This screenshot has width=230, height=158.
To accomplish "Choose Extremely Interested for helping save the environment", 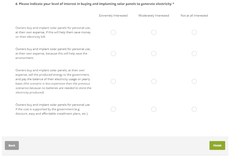I will tap(113, 53).
